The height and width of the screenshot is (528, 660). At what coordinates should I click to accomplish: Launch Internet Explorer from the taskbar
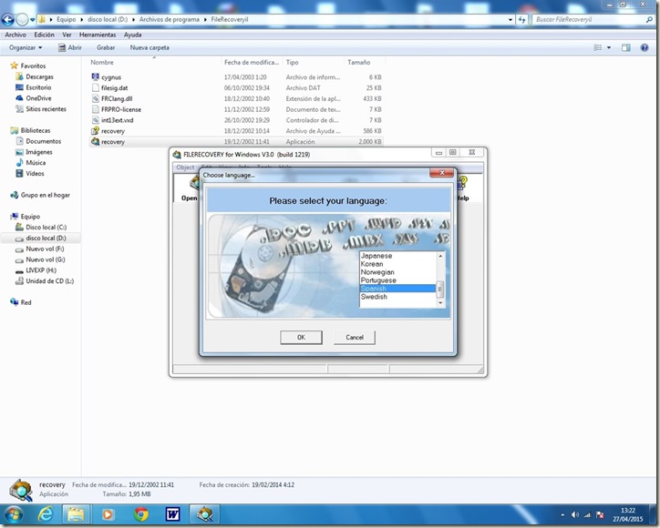click(45, 515)
